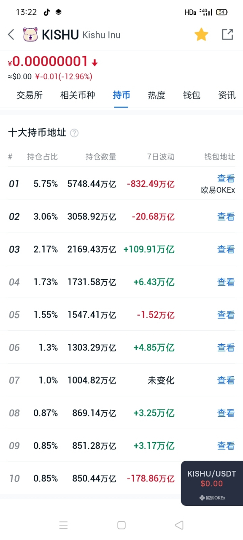The height and width of the screenshot is (540, 243).
Task: Tap the TikTok icon in the status bar
Action: [x=46, y=12]
